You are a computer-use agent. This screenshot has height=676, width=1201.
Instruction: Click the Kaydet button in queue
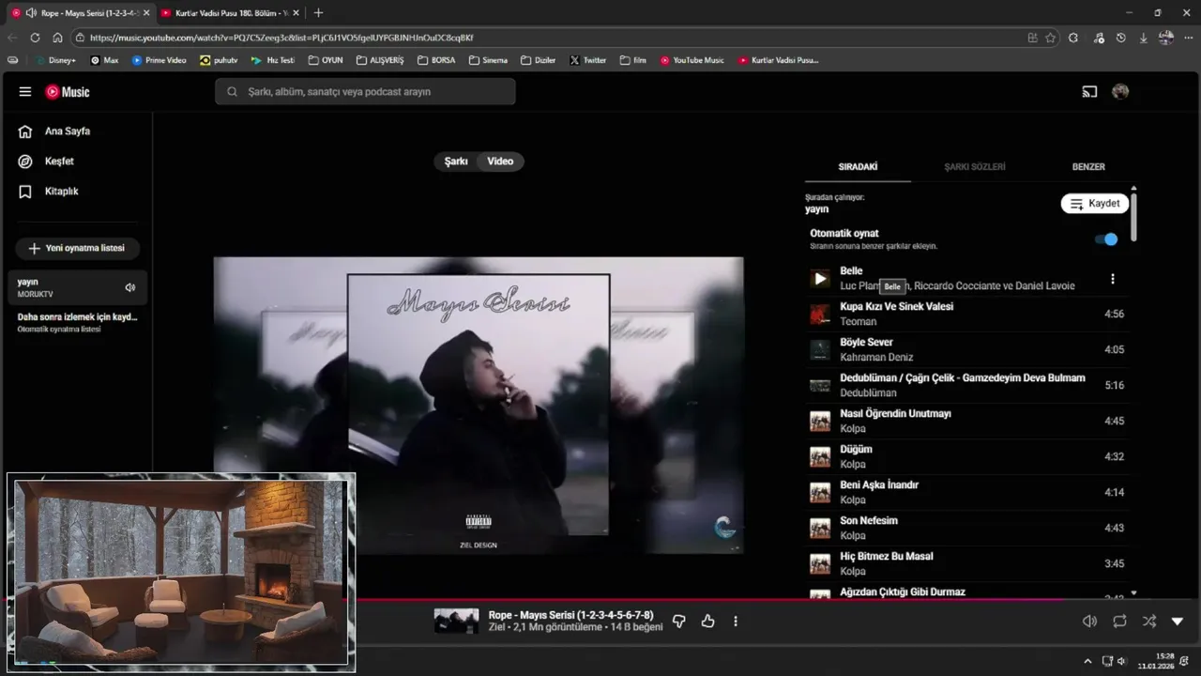pos(1095,204)
